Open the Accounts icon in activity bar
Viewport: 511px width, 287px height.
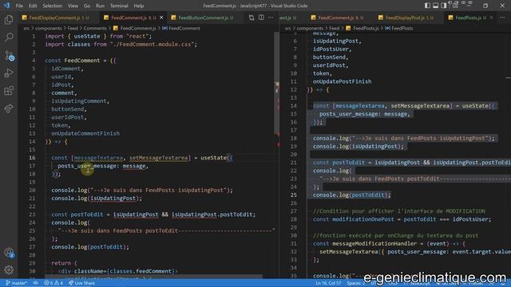pos(9,253)
